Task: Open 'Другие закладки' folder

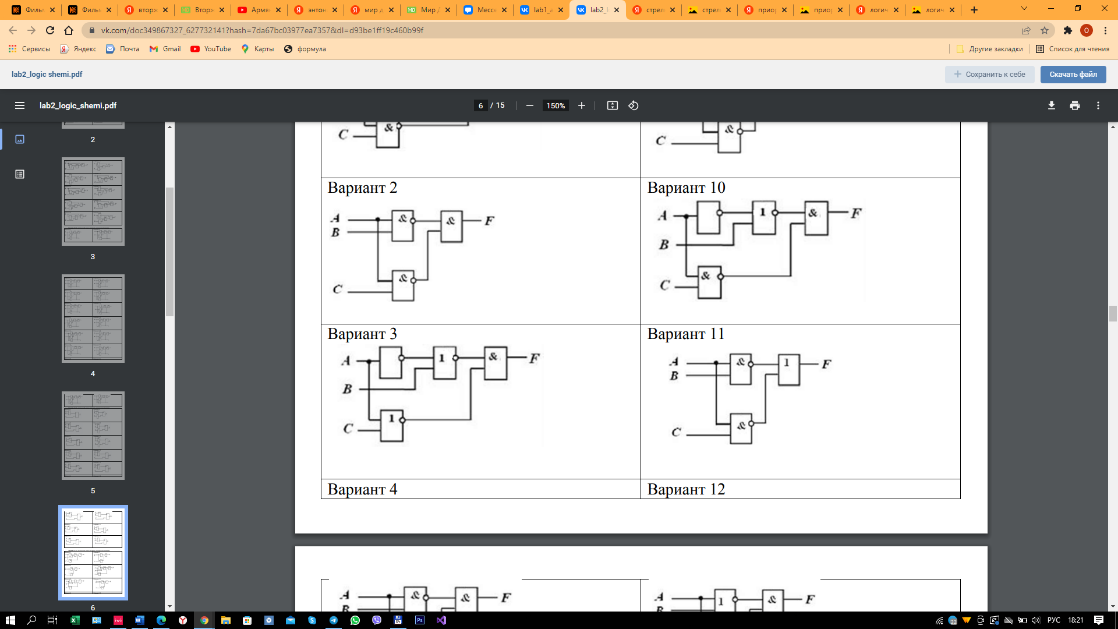Action: [989, 49]
